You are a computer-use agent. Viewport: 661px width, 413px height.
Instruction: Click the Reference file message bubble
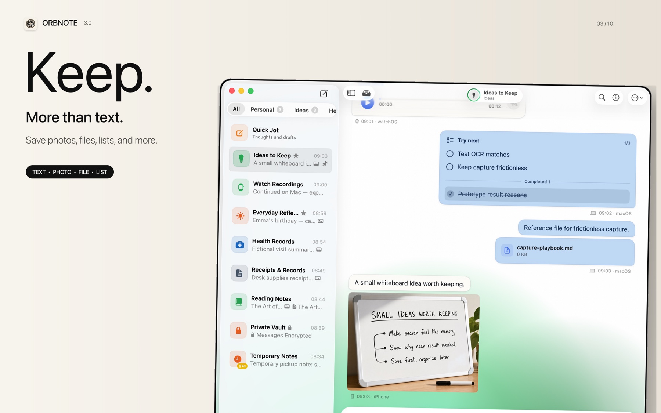[x=576, y=228]
